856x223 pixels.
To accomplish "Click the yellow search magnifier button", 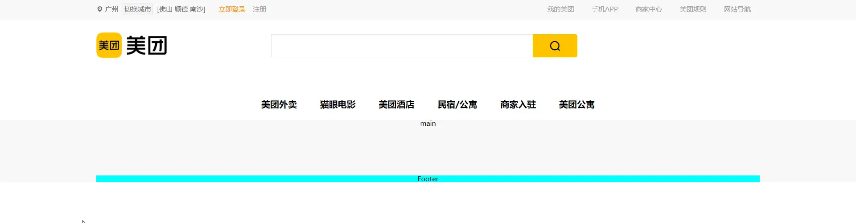I will point(555,46).
